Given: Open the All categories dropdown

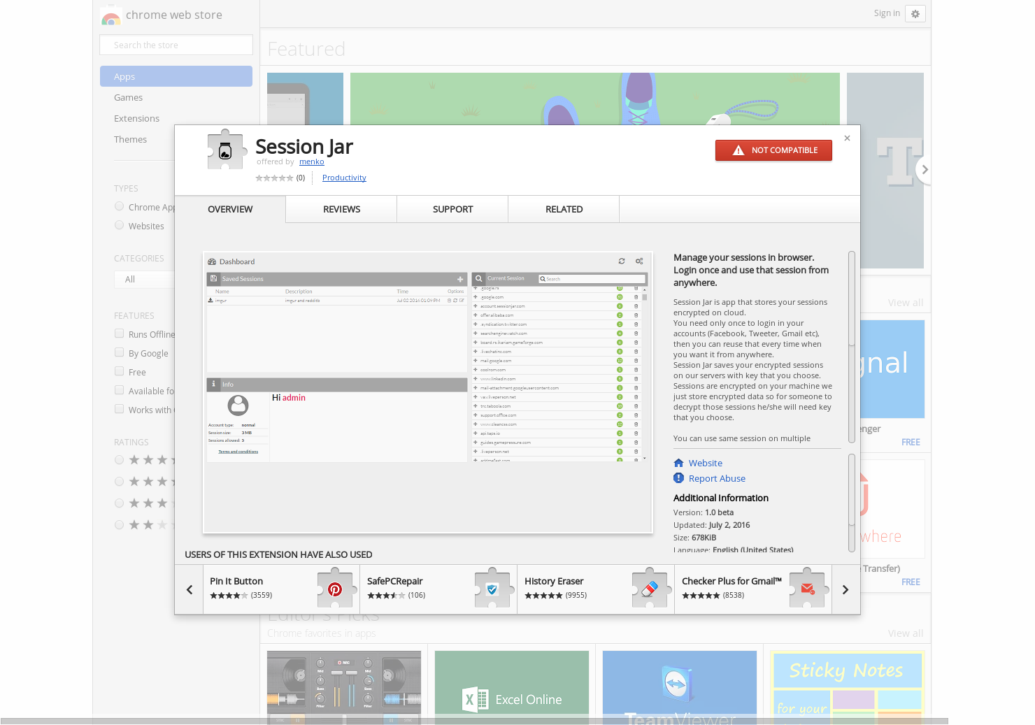Looking at the screenshot, I should pos(144,279).
